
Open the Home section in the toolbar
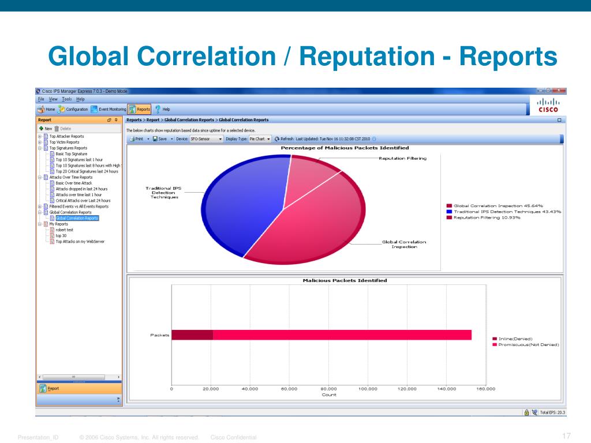pyautogui.click(x=46, y=109)
